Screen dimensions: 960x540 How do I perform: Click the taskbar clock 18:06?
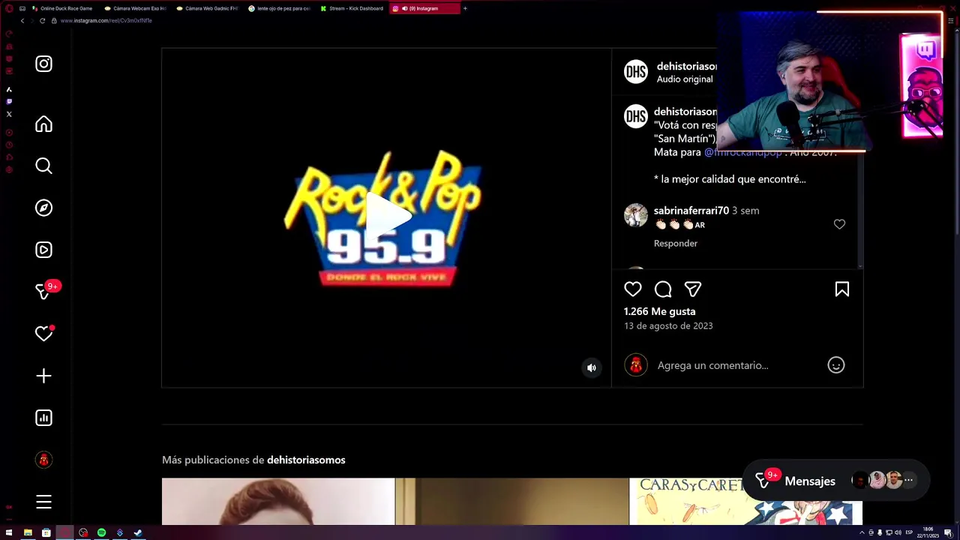[x=928, y=532]
